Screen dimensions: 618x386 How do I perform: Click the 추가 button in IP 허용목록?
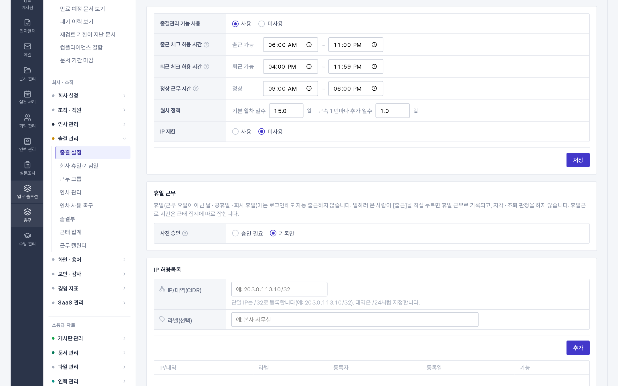click(578, 348)
